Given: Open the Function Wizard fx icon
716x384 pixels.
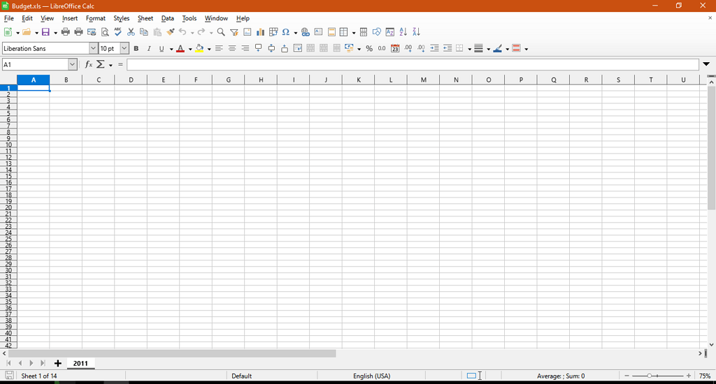Looking at the screenshot, I should pos(89,65).
